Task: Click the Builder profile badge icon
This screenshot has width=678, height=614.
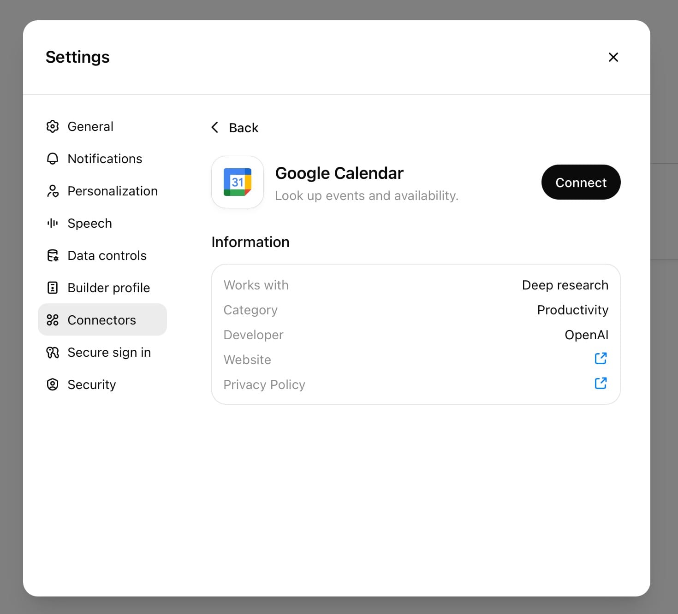Action: pyautogui.click(x=53, y=288)
